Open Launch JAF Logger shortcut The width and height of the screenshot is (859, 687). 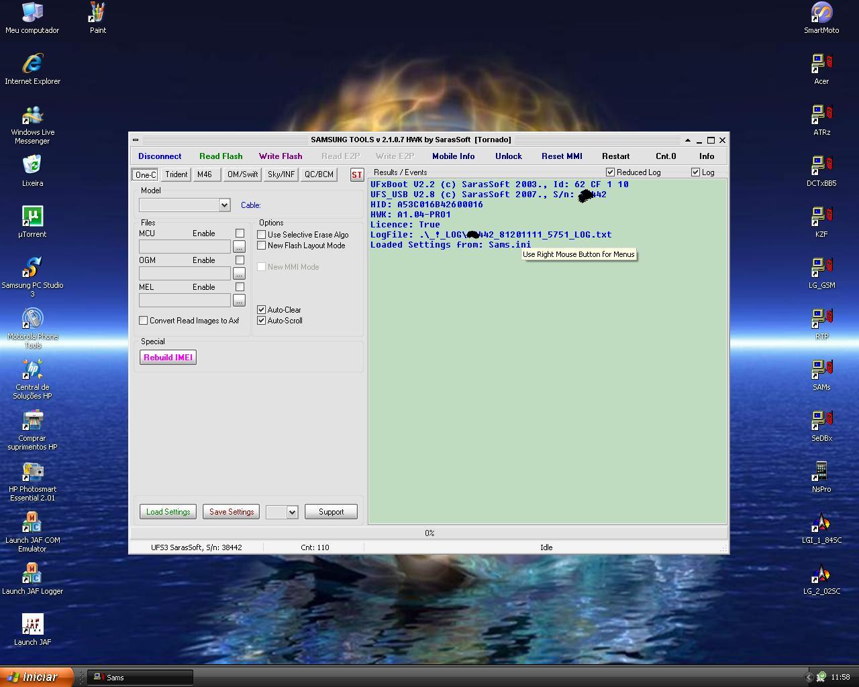(x=32, y=579)
